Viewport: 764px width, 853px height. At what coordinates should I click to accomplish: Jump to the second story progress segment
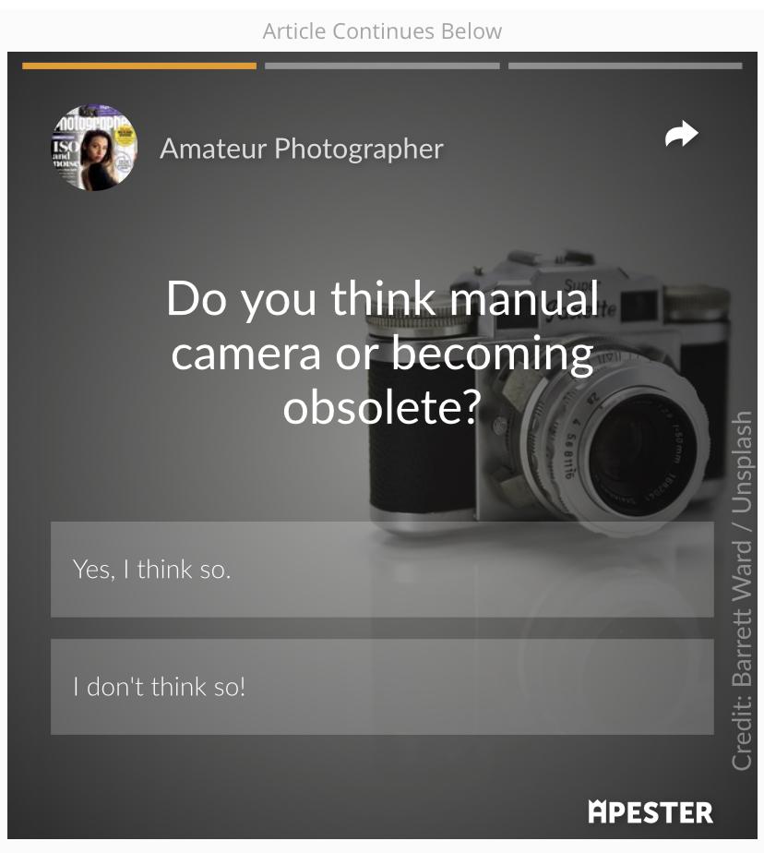(x=382, y=66)
